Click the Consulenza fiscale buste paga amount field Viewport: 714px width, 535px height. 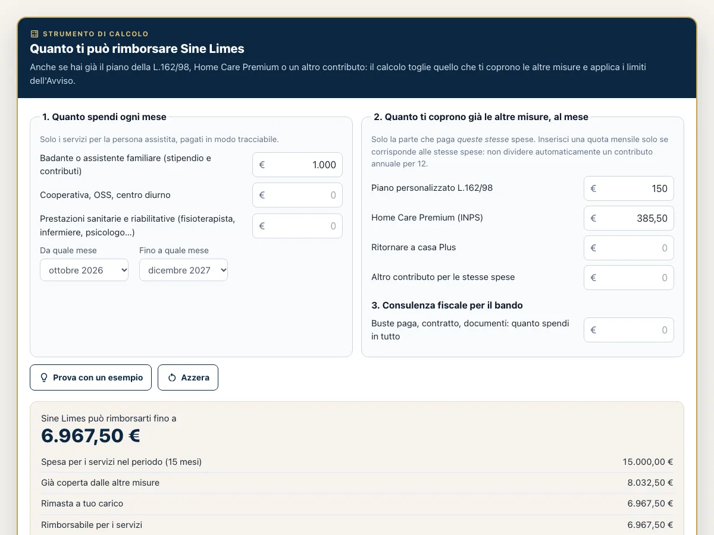pos(629,330)
